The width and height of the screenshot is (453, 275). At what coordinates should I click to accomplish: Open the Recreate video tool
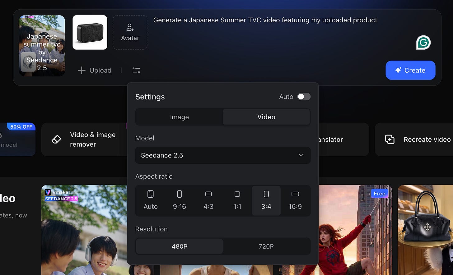414,139
